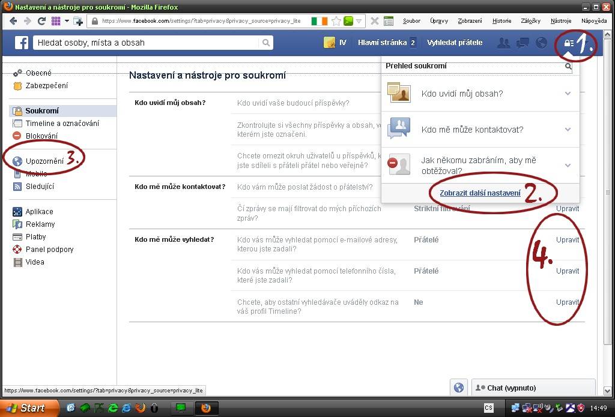Expand Kdo uvidí můj obsah? panel row
The height and width of the screenshot is (417, 615).
pos(480,93)
